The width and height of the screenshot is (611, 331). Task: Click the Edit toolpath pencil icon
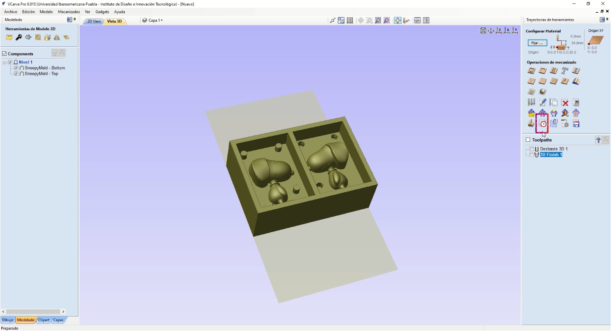pos(542,103)
